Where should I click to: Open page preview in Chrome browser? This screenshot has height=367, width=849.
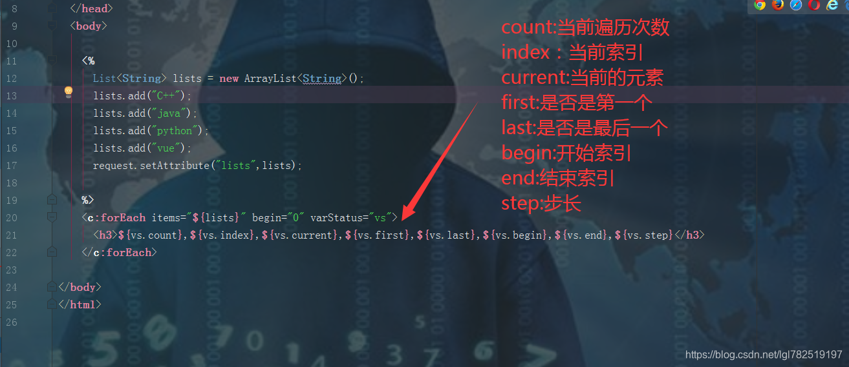[x=760, y=5]
